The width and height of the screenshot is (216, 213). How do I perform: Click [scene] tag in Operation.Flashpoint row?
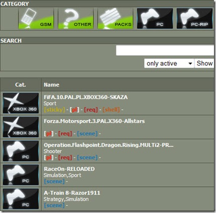(x=87, y=158)
